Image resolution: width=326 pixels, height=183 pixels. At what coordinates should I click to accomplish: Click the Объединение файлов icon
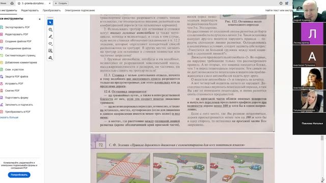pos(1,48)
